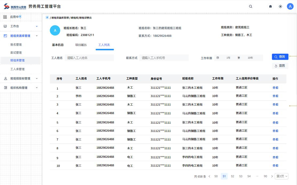The height and width of the screenshot is (185, 297).
Task: Open the user avatar A in header
Action: click(290, 6)
